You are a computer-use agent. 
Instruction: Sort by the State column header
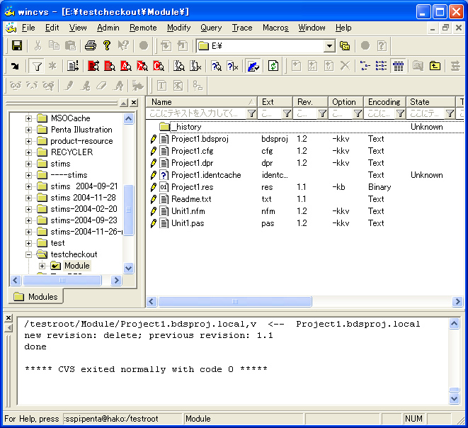tap(430, 102)
